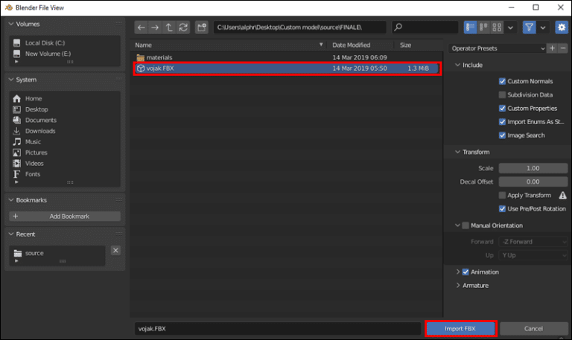Viewport: 572px width, 340px height.
Task: Go to the parent directory
Action: coord(169,28)
